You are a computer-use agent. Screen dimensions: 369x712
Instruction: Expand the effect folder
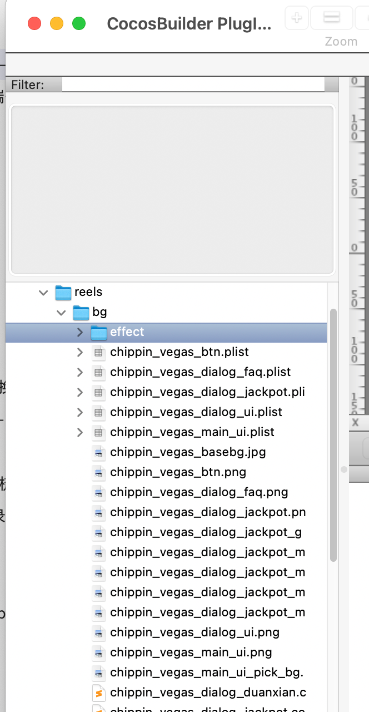[79, 332]
